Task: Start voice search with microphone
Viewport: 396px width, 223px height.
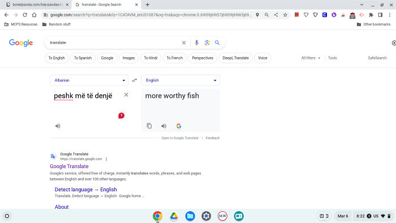Action: [196, 42]
